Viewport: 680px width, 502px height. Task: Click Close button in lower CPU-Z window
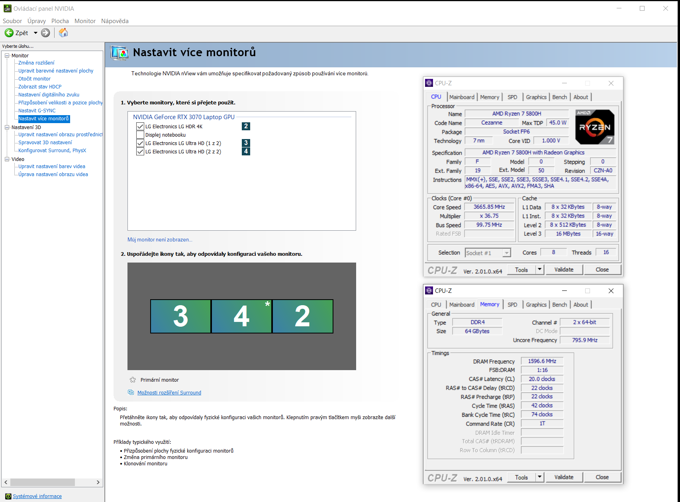pos(602,477)
